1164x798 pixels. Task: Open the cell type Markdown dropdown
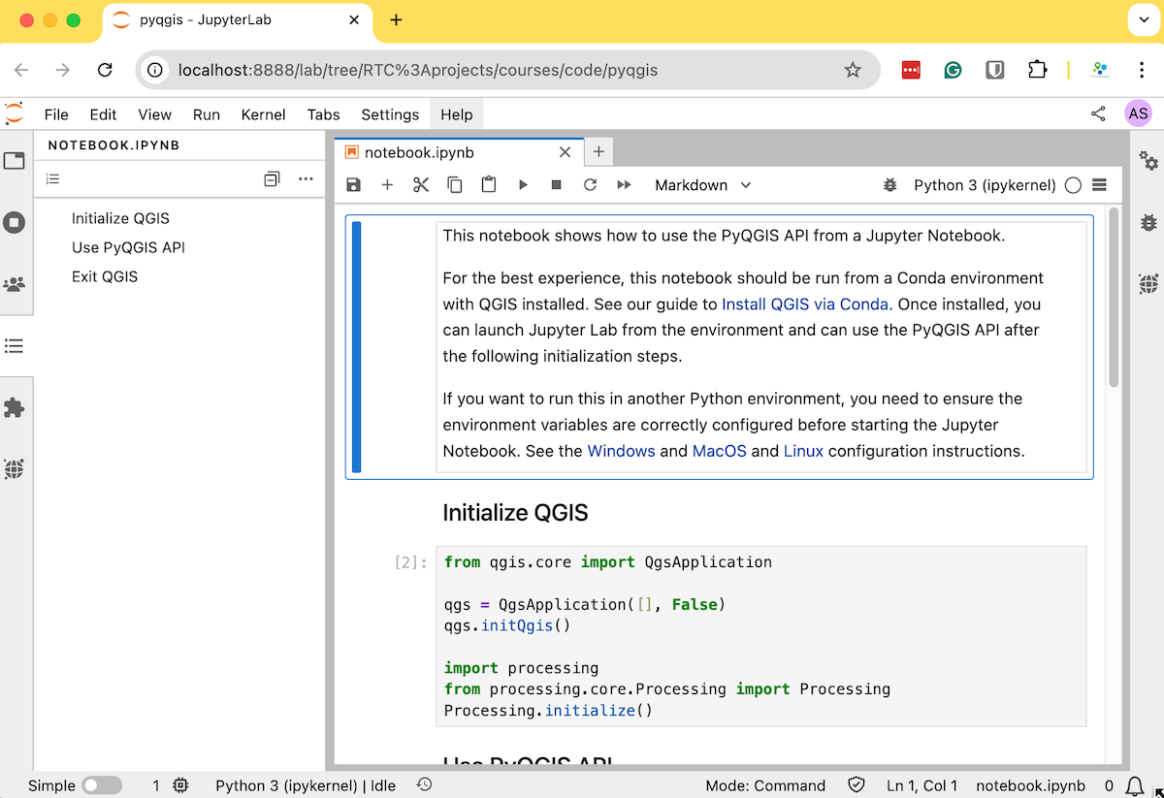(x=702, y=185)
